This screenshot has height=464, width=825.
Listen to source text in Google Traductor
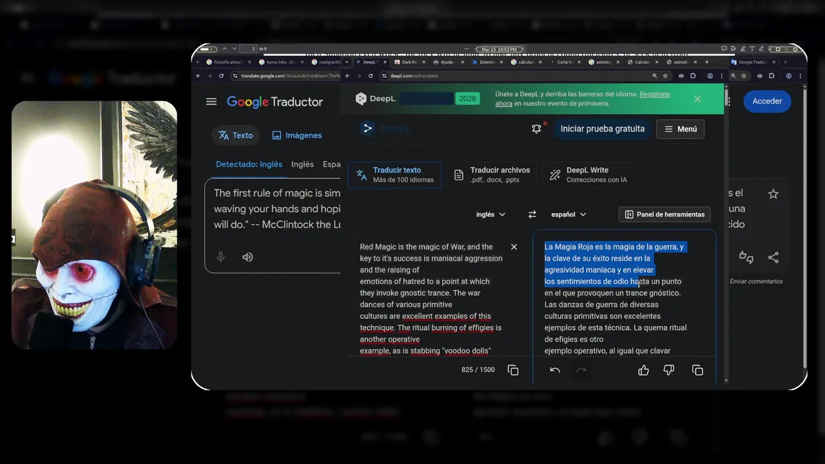tap(247, 257)
